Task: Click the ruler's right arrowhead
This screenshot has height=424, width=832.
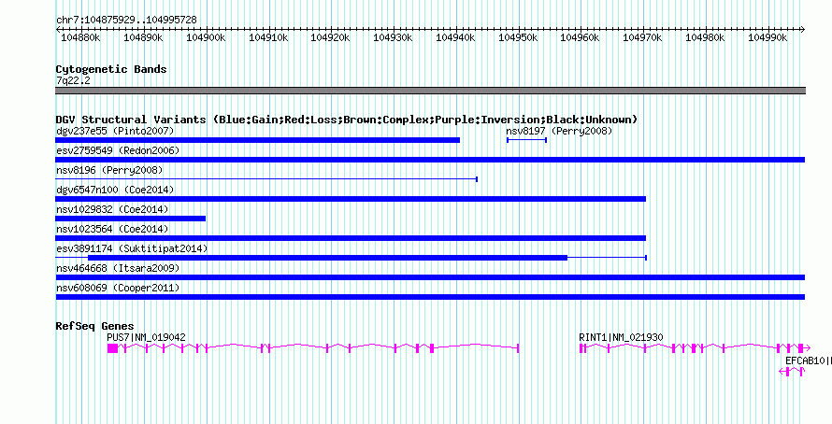Action: tap(802, 30)
